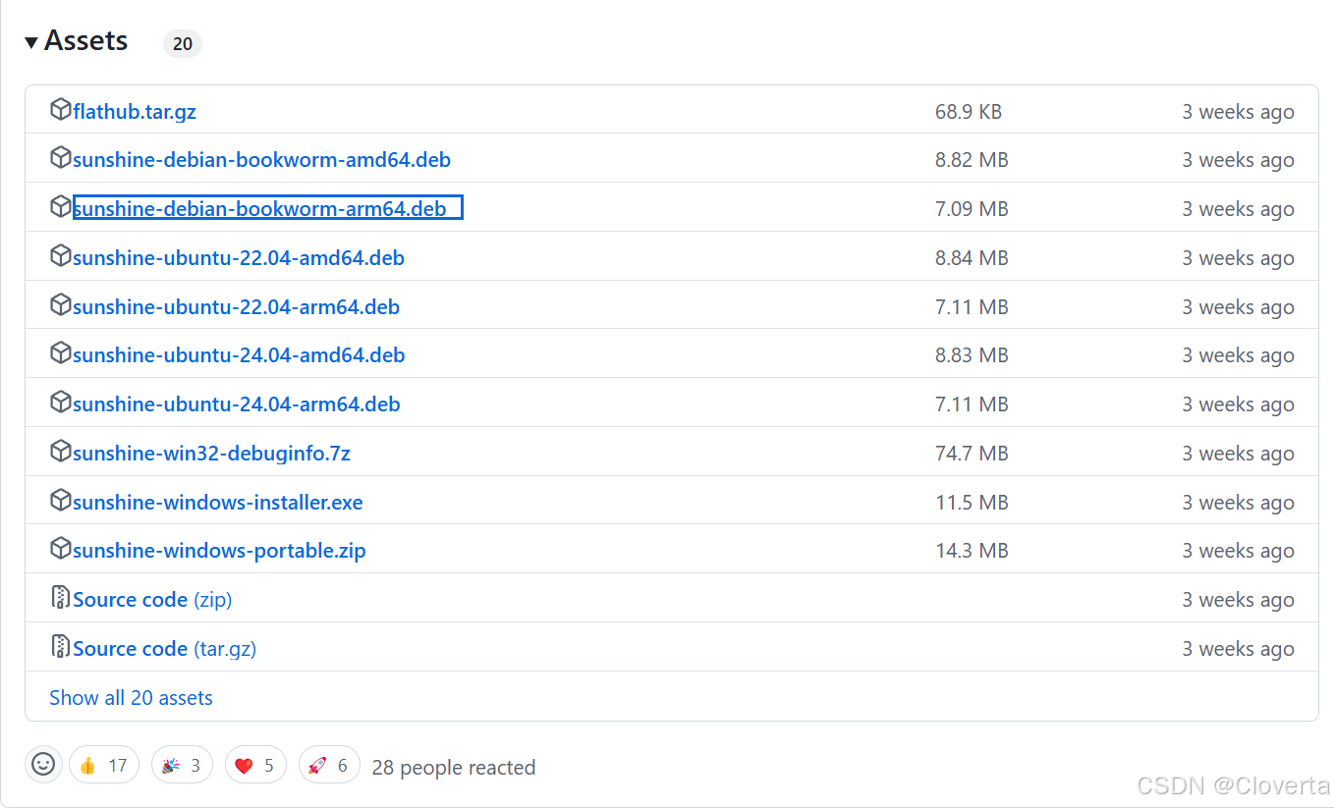Viewport: 1334px width, 808px height.
Task: Click the 74.7 MB file size
Action: pyautogui.click(x=972, y=454)
